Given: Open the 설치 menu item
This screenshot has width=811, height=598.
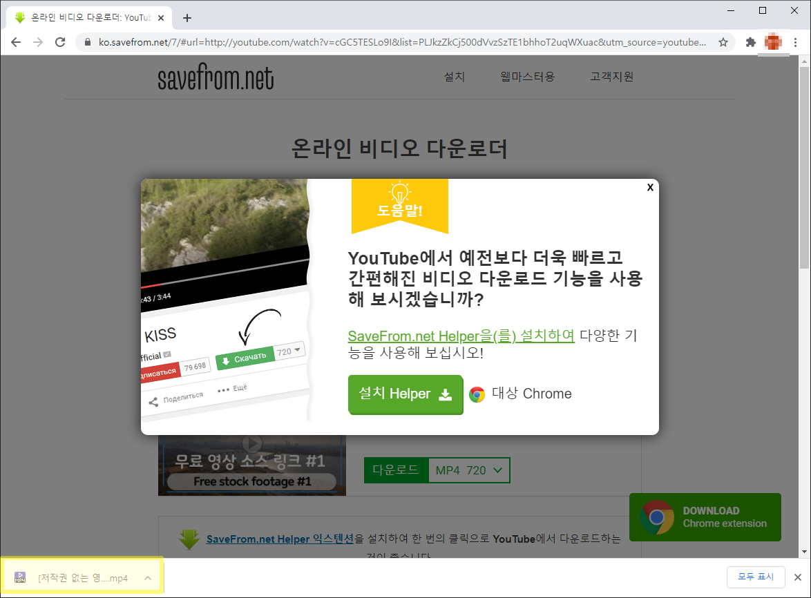Looking at the screenshot, I should click(x=454, y=77).
